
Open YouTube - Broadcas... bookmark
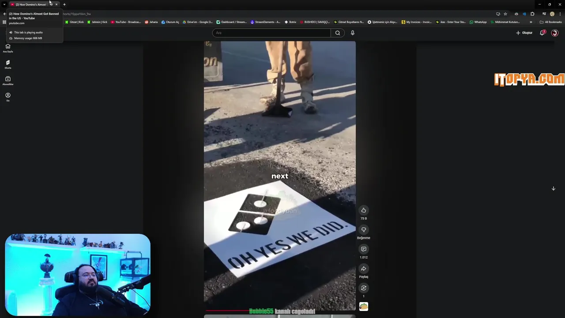[126, 22]
